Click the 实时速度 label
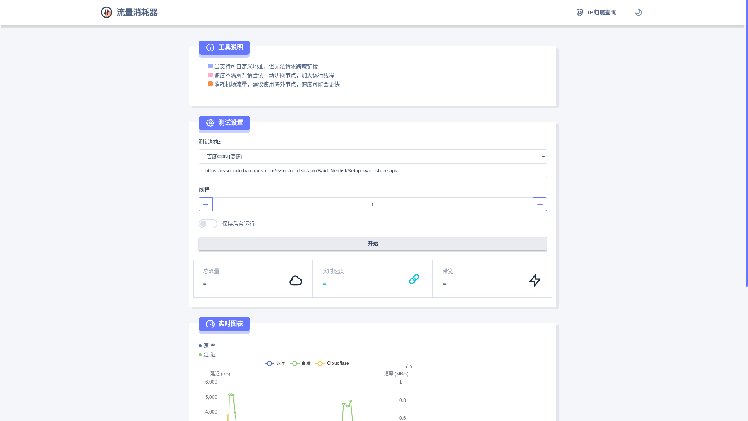The height and width of the screenshot is (421, 748). [333, 271]
